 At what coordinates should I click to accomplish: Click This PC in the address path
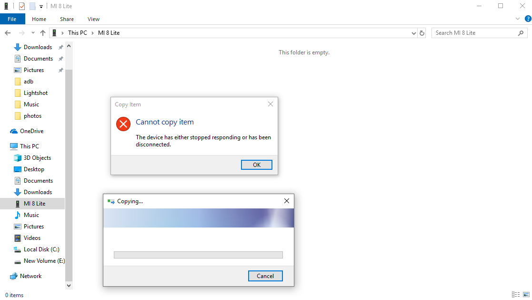tap(77, 33)
